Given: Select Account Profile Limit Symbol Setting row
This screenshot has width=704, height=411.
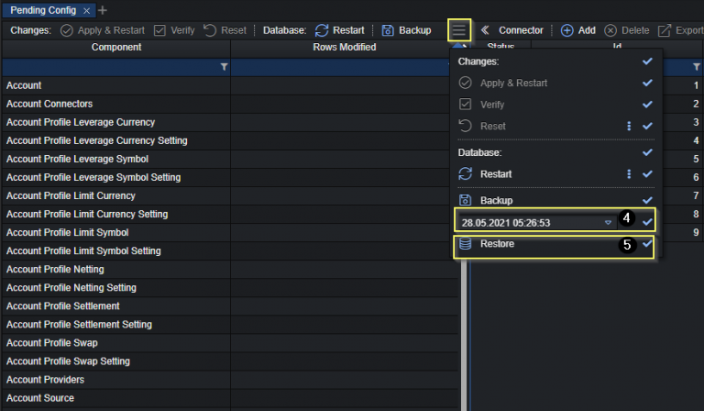Looking at the screenshot, I should click(230, 251).
